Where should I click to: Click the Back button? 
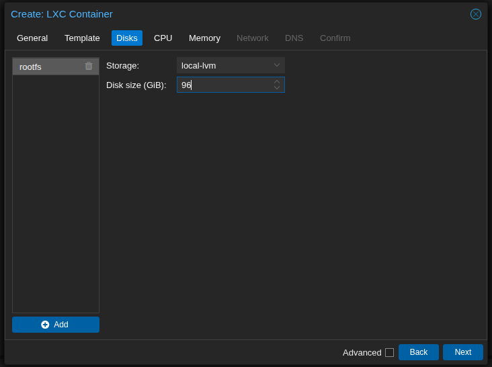pyautogui.click(x=419, y=352)
